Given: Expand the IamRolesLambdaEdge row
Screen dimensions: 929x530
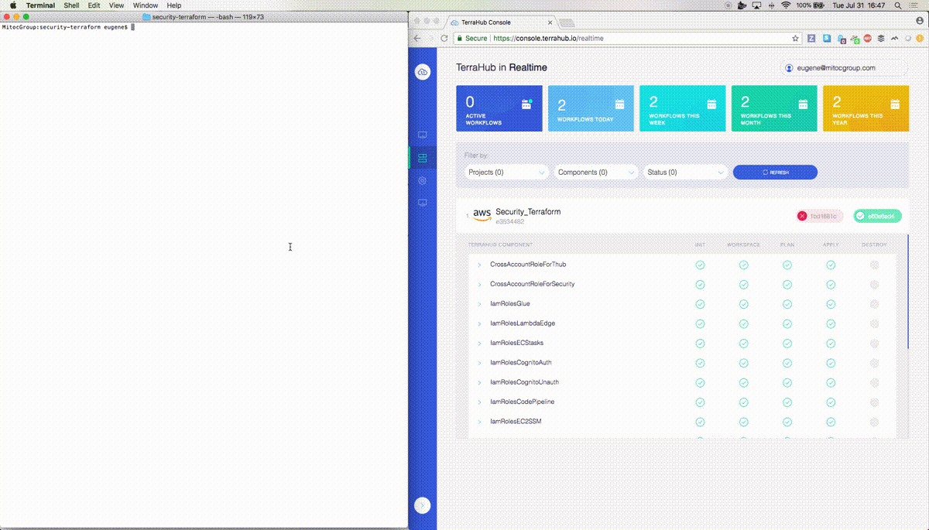Looking at the screenshot, I should 479,323.
